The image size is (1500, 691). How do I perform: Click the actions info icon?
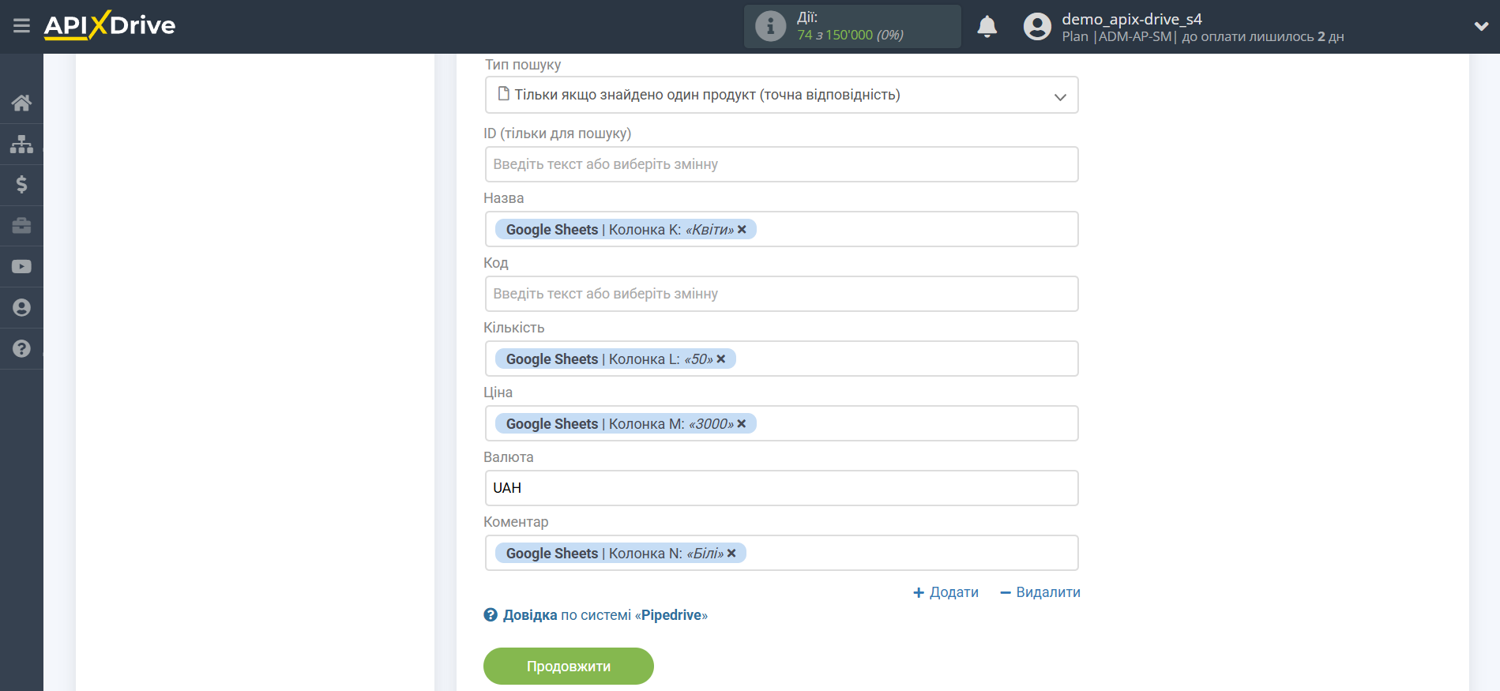click(770, 26)
